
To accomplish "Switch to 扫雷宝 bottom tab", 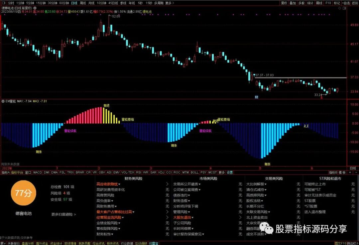I will click(x=154, y=243).
